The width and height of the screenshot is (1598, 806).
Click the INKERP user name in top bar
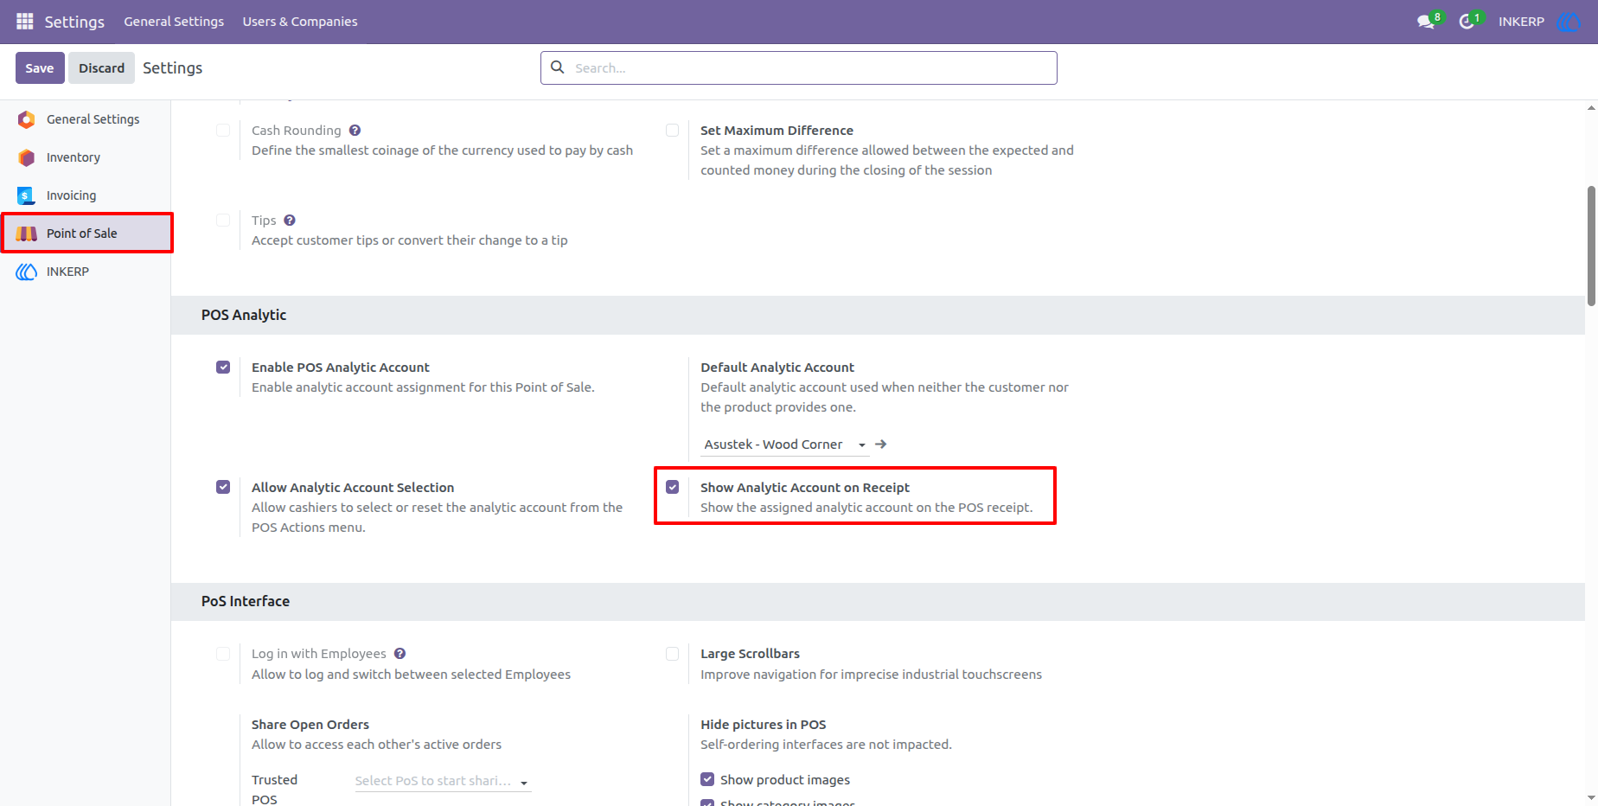[1521, 22]
